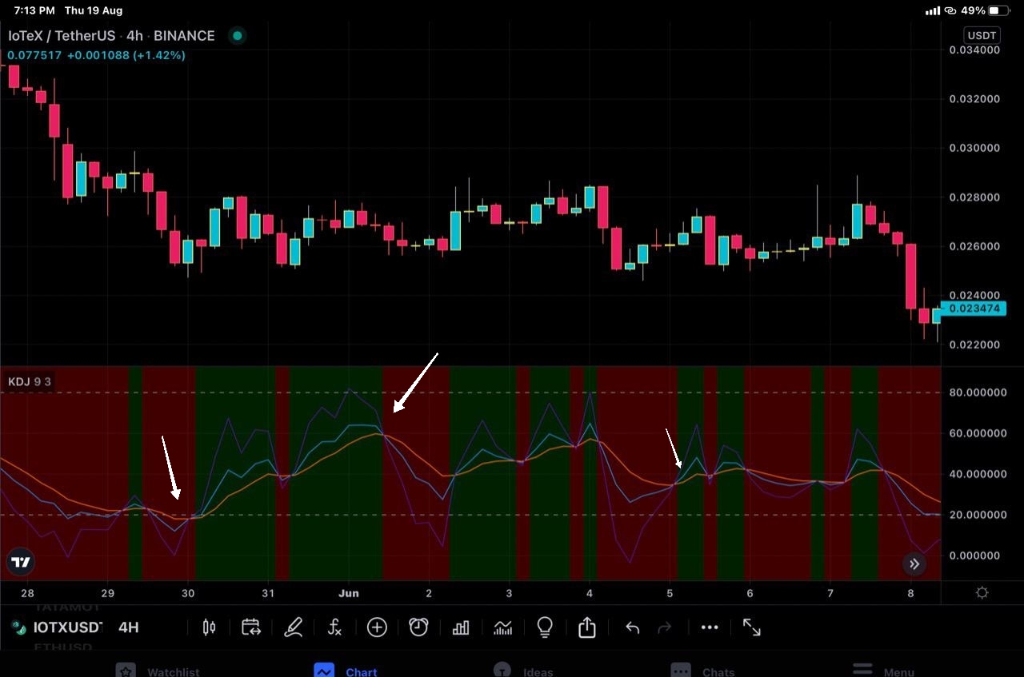Open the Menu tab
The height and width of the screenshot is (677, 1024).
883,670
